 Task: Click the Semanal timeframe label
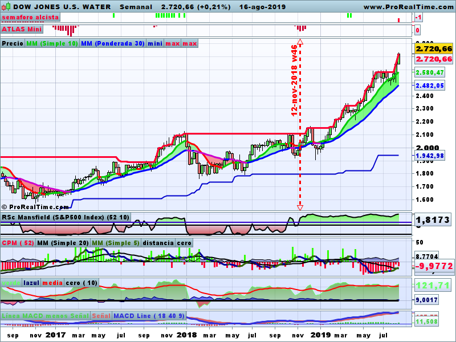pyautogui.click(x=136, y=7)
